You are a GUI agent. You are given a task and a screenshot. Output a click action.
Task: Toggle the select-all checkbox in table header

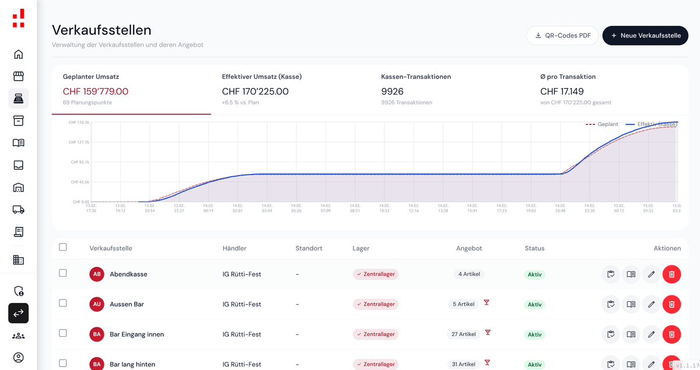[x=63, y=247]
